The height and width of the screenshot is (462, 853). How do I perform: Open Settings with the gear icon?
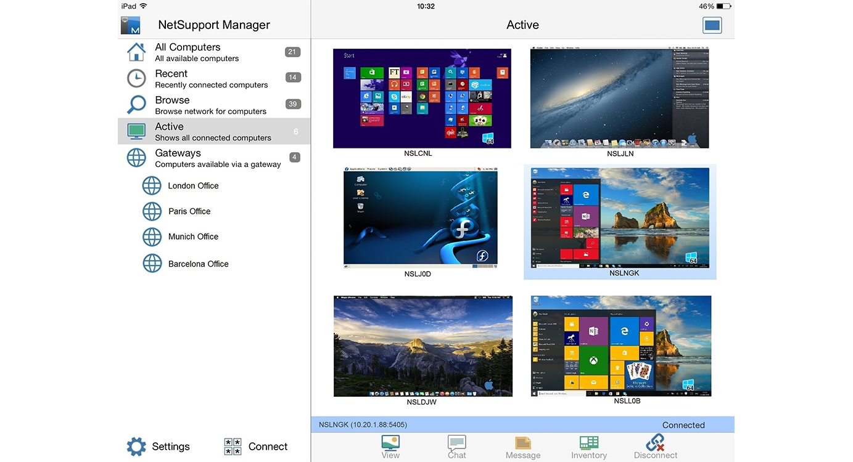(136, 447)
